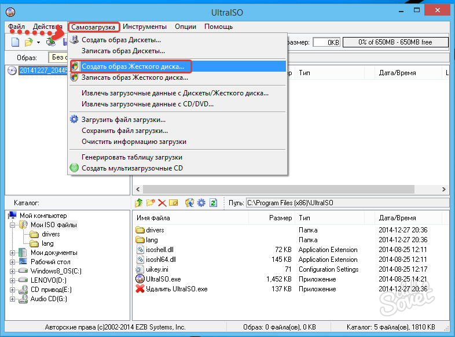Open the dropdown arrow beside the Open icon
455x337 pixels.
pos(38,42)
